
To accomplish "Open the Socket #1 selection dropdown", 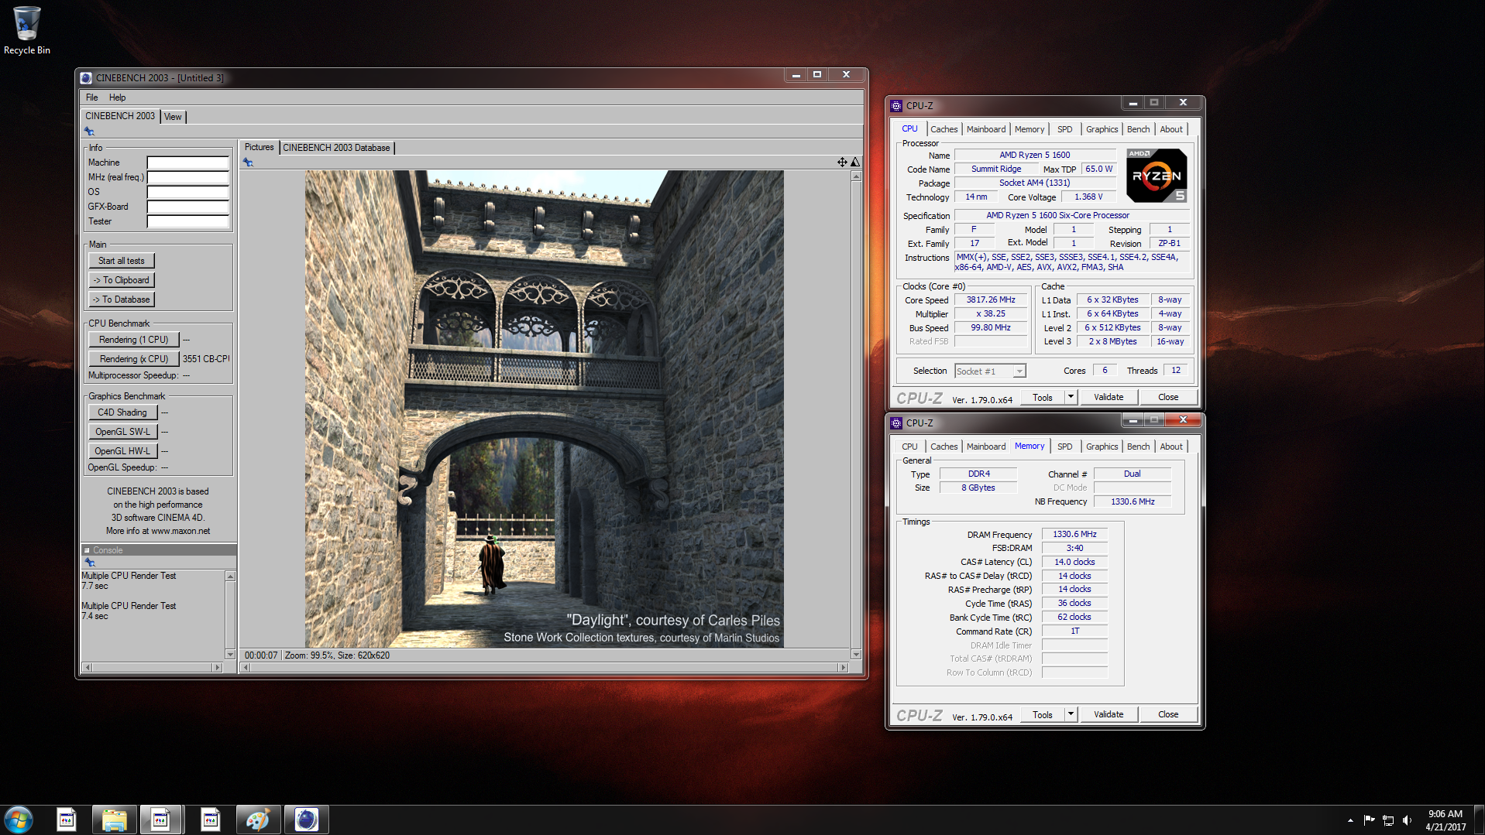I will point(990,371).
